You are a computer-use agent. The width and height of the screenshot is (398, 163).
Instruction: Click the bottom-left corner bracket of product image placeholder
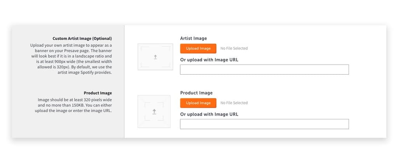pyautogui.click(x=146, y=119)
